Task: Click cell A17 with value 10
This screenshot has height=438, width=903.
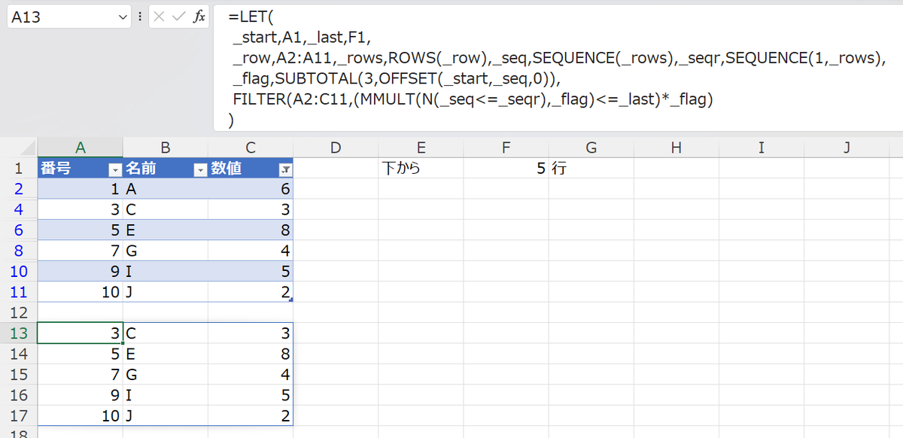Action: 81,415
